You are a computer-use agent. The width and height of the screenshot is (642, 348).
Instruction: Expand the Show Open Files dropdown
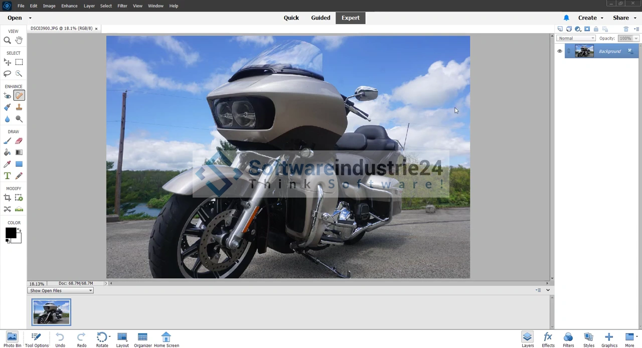[61, 291]
